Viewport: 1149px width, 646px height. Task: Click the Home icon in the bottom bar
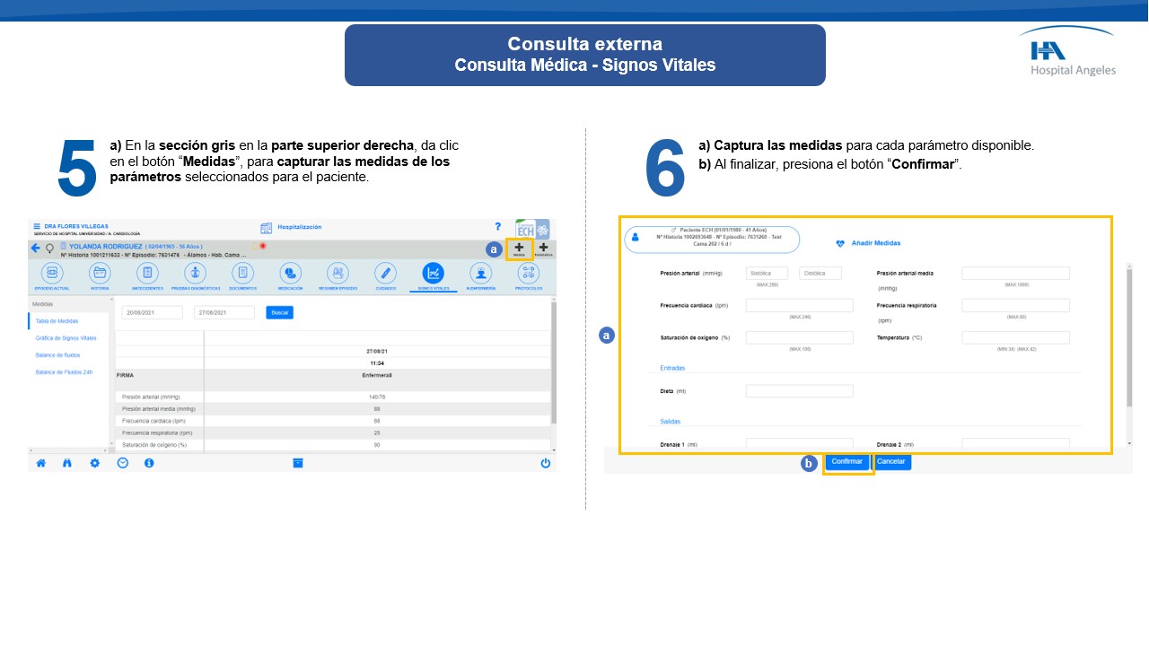40,463
